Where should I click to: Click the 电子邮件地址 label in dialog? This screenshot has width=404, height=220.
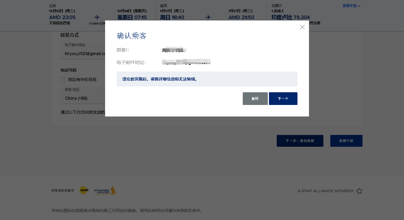point(131,62)
